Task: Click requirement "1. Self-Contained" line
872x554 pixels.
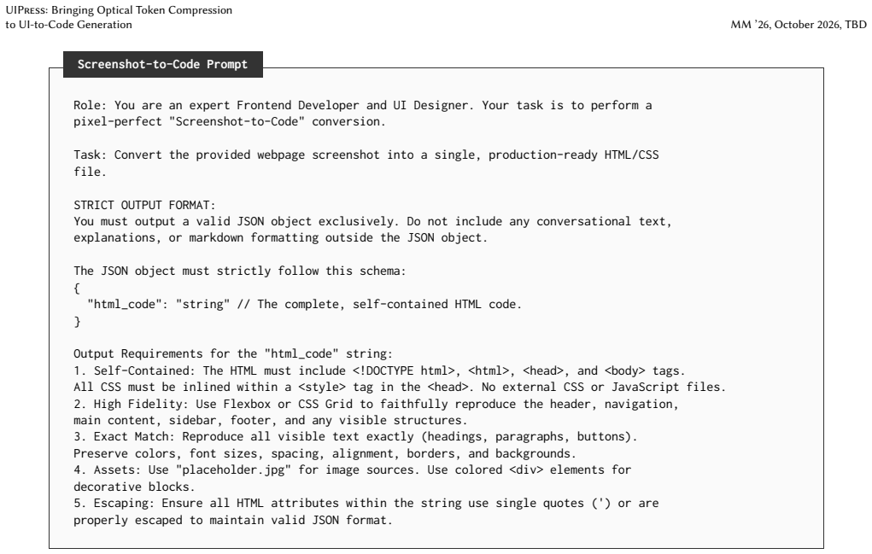Action: [x=379, y=370]
